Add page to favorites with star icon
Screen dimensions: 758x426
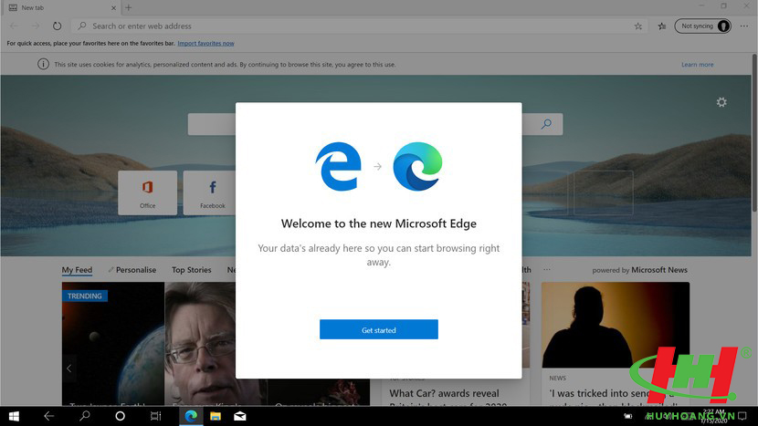[638, 26]
